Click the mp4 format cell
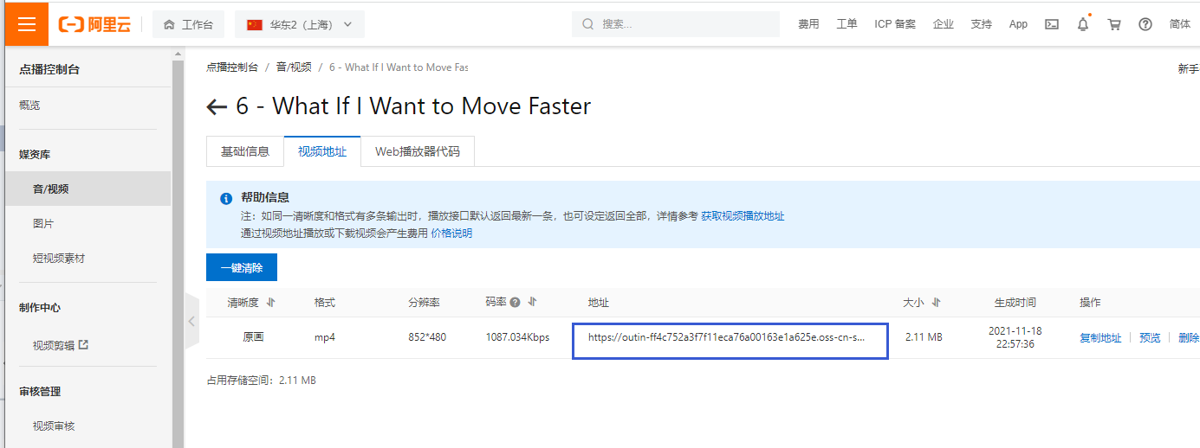 coord(325,337)
